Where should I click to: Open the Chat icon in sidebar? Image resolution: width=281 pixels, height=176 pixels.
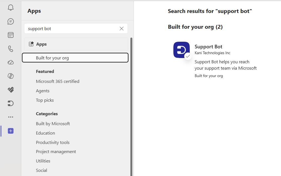pos(11,22)
